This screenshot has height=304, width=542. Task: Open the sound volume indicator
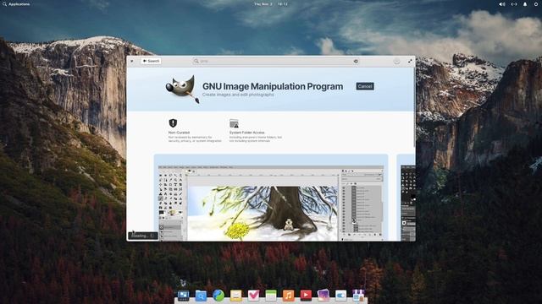501,4
